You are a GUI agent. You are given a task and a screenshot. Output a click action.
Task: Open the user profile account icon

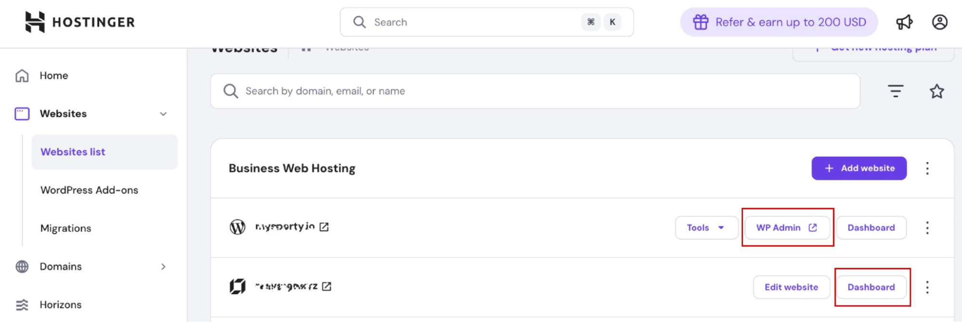point(939,22)
